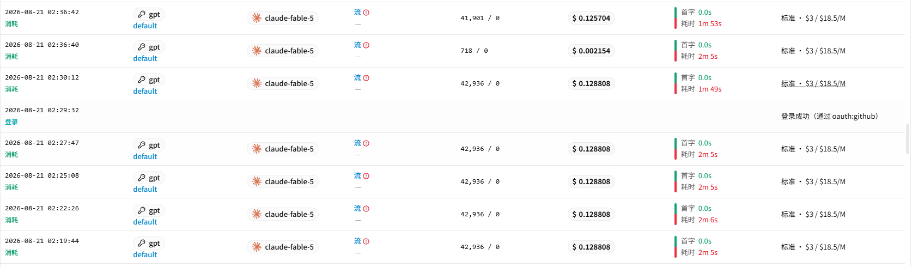This screenshot has width=912, height=267.
Task: Click the red info icon in 02:36:42 row
Action: click(x=366, y=13)
